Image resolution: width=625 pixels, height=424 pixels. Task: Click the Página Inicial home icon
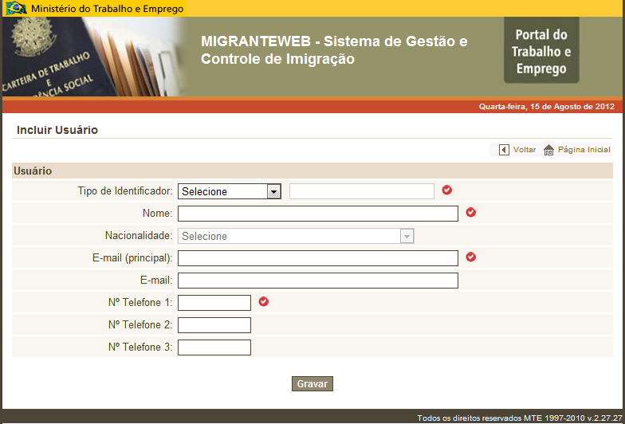coord(548,150)
